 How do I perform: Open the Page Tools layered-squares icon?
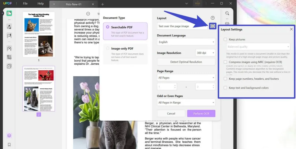9,66
